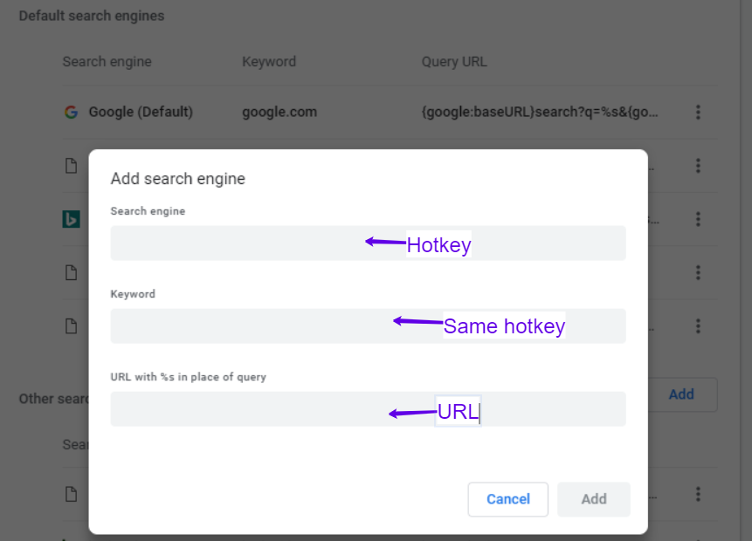Click the page icon directly above Bing

(71, 166)
